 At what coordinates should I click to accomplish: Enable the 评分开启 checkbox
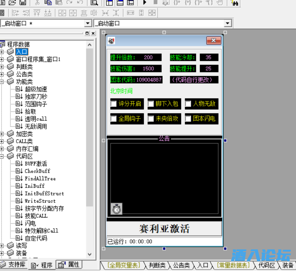click(113, 104)
